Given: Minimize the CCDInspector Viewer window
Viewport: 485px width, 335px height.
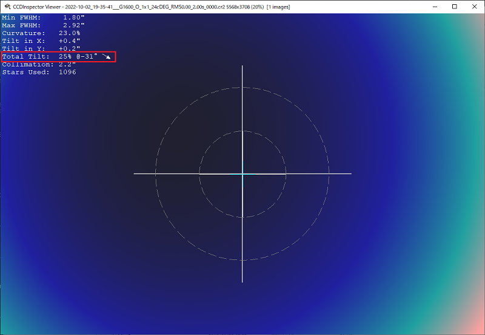Looking at the screenshot, I should tap(435, 7).
